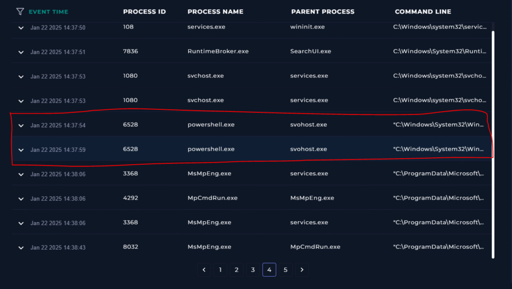Screen dimensions: 512x289
Task: Click the Command Line column header
Action: click(423, 11)
